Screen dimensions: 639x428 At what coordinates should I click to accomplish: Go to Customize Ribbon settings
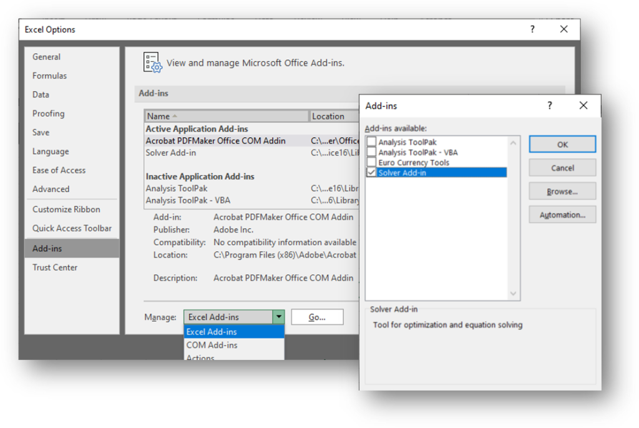click(x=66, y=209)
